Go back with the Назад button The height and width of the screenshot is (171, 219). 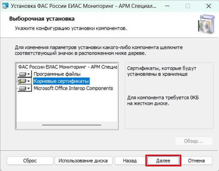[130, 161]
